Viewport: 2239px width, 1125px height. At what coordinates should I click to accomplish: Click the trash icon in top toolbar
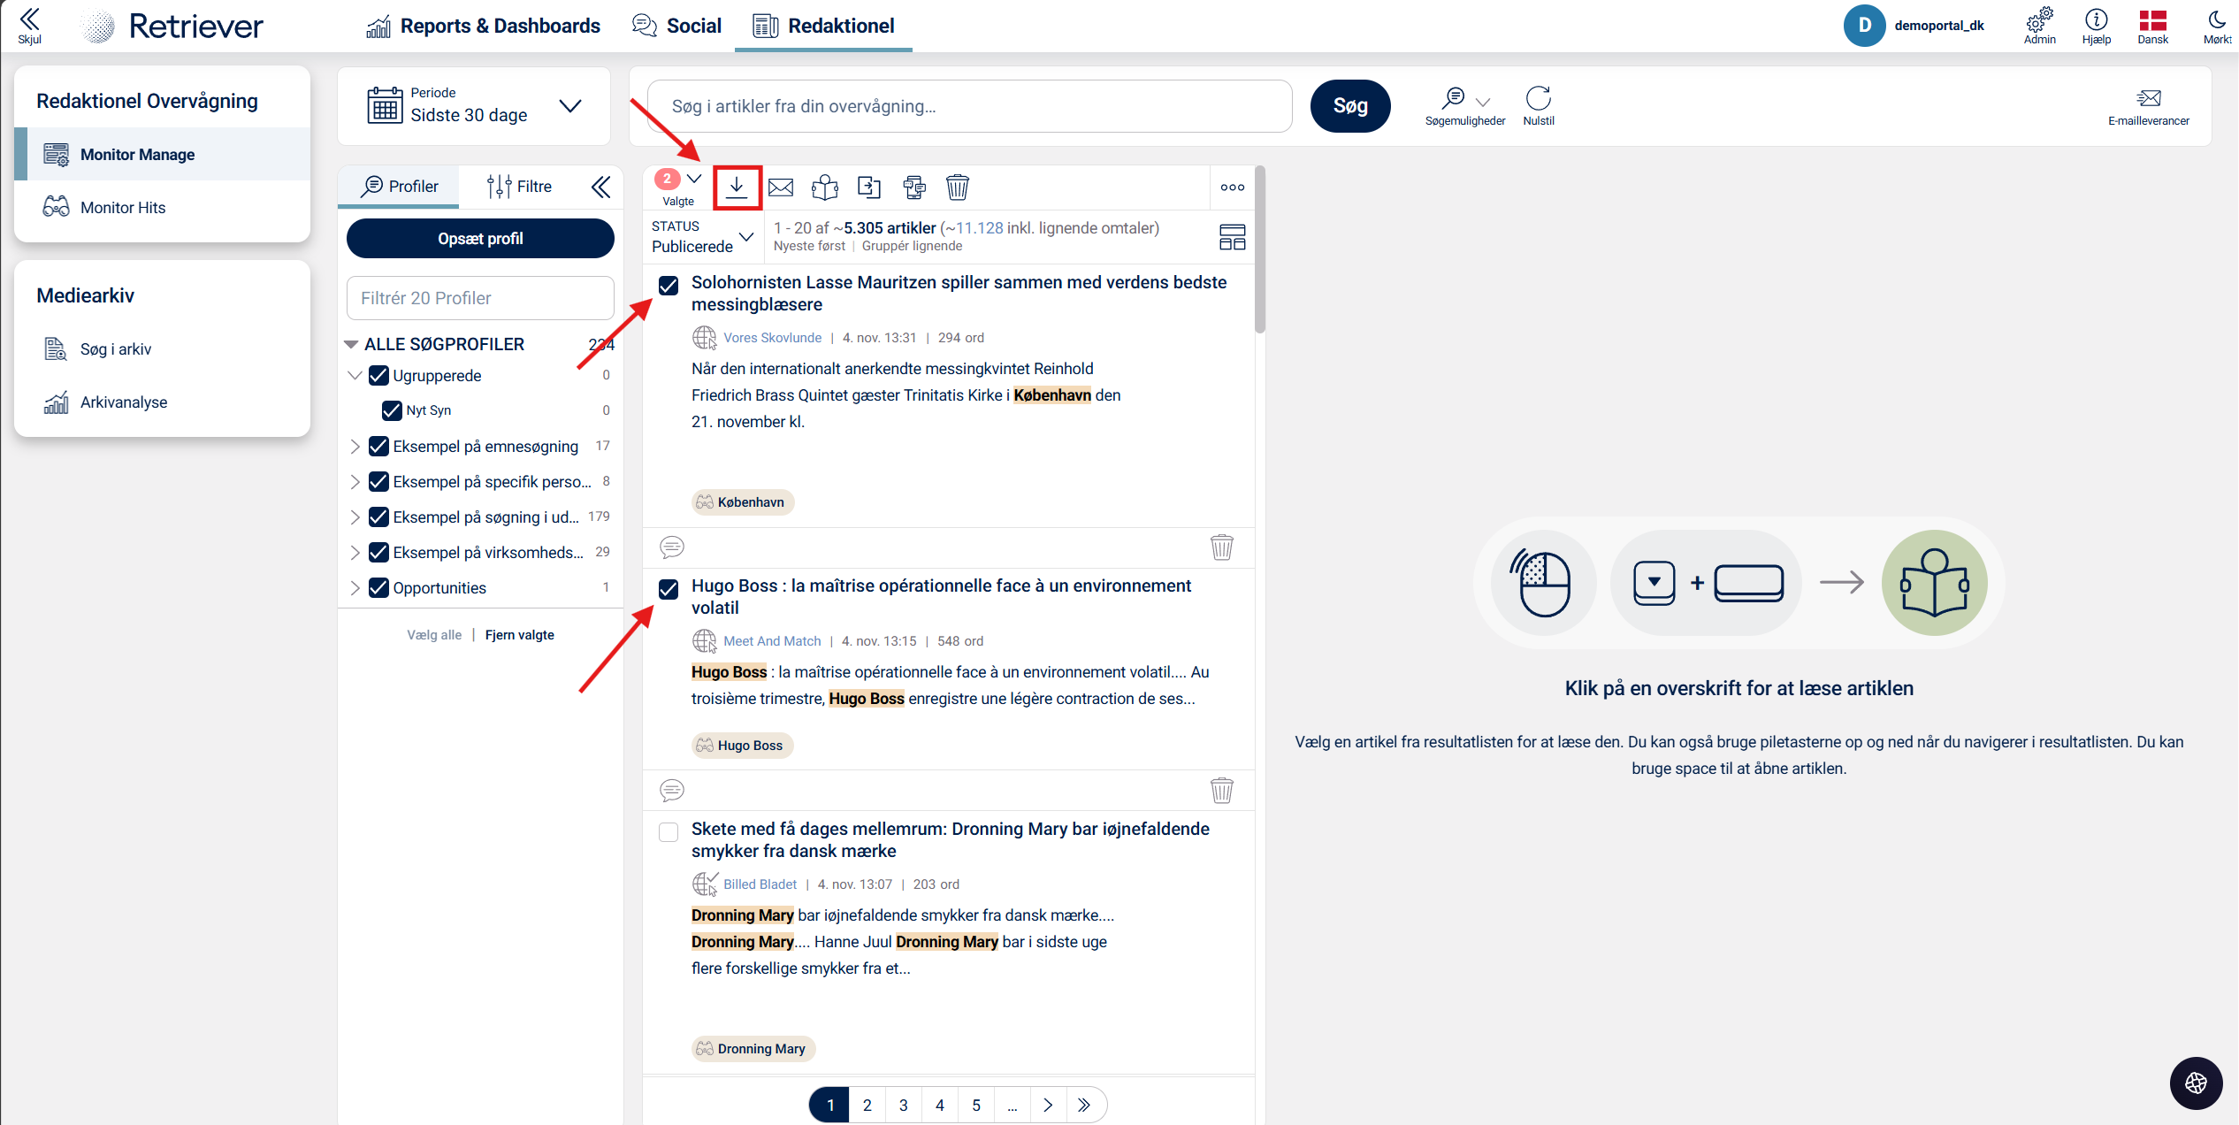[957, 187]
